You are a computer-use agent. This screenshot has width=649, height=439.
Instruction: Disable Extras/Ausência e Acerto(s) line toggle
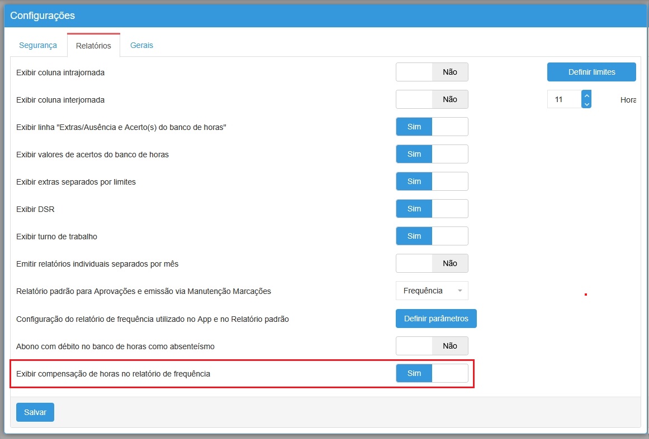click(432, 127)
